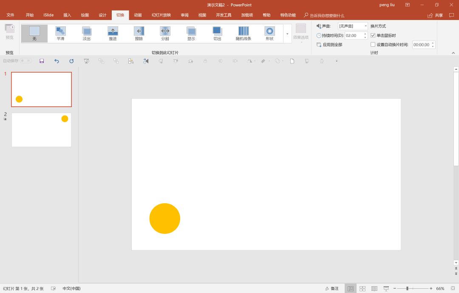Open the 动画 (Animations) tab
This screenshot has width=459, height=293.
click(x=138, y=15)
